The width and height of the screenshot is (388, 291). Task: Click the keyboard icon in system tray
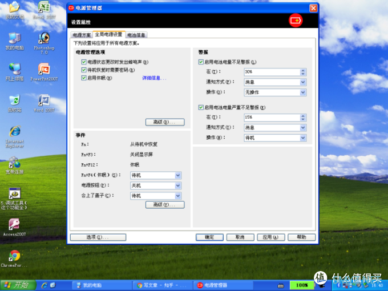pyautogui.click(x=281, y=285)
